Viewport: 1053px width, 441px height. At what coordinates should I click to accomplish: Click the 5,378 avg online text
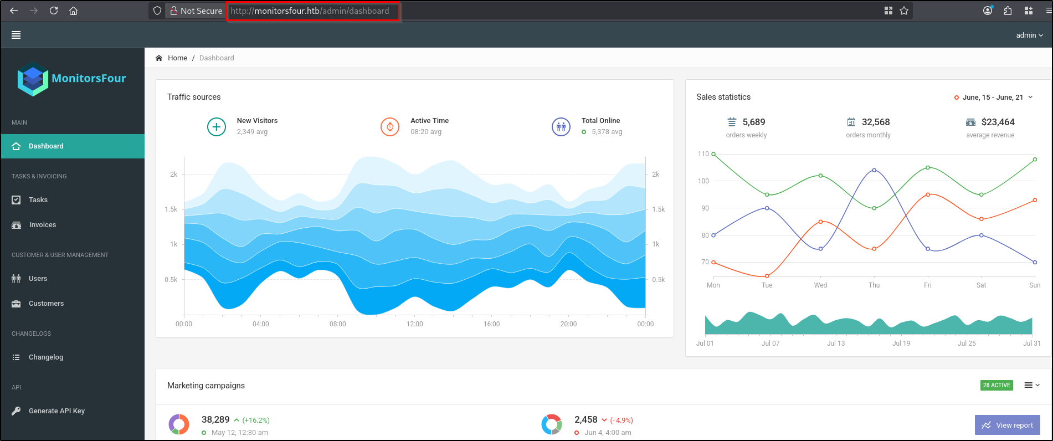pyautogui.click(x=607, y=132)
